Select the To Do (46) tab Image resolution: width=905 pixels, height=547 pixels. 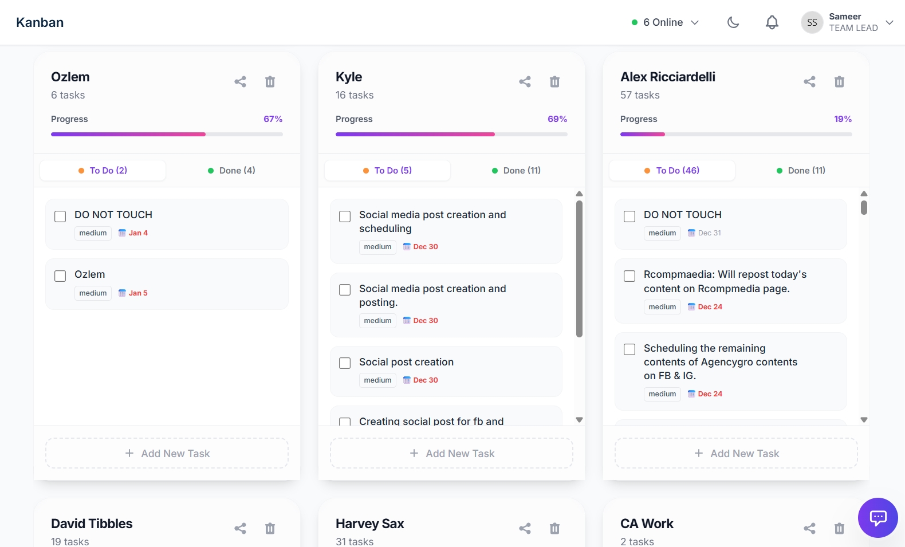(x=672, y=171)
